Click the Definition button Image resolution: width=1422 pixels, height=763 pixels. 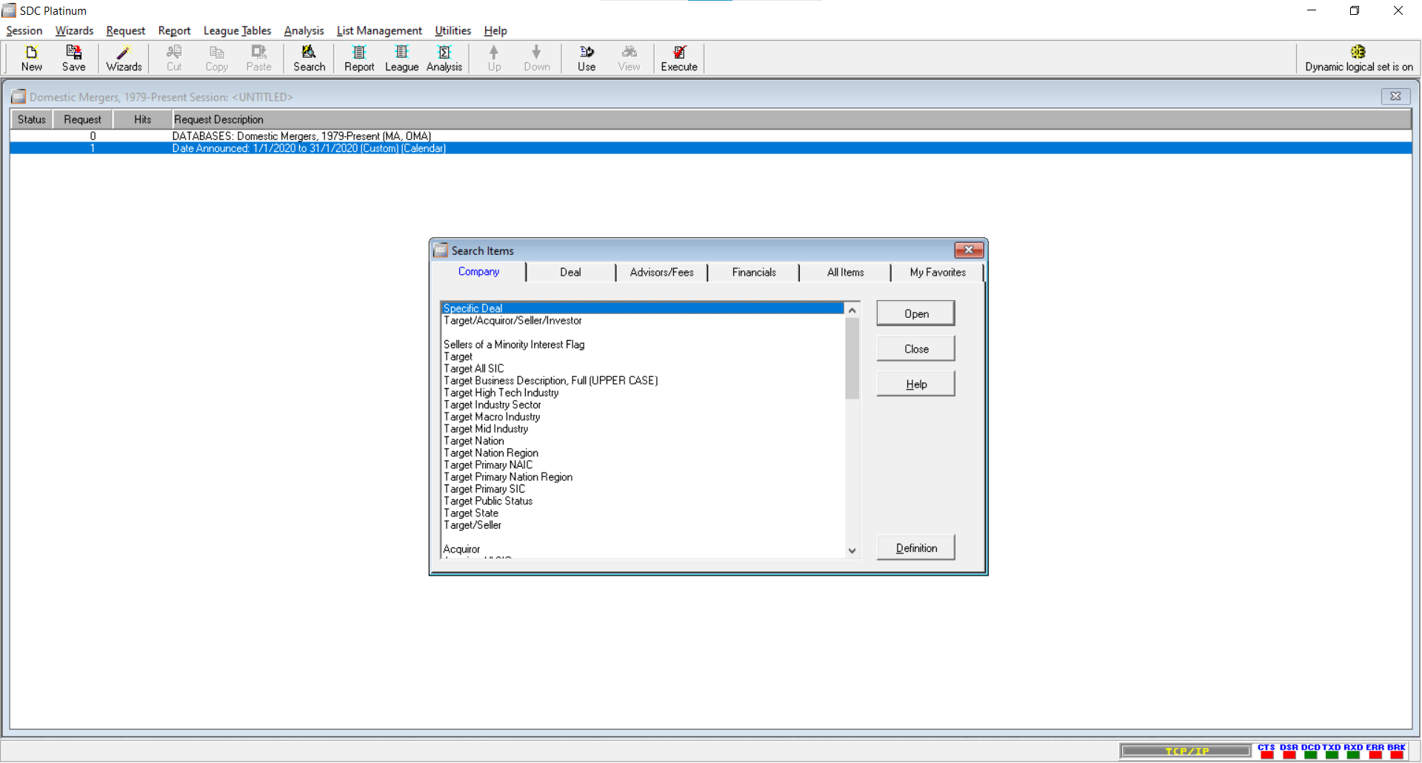click(915, 548)
